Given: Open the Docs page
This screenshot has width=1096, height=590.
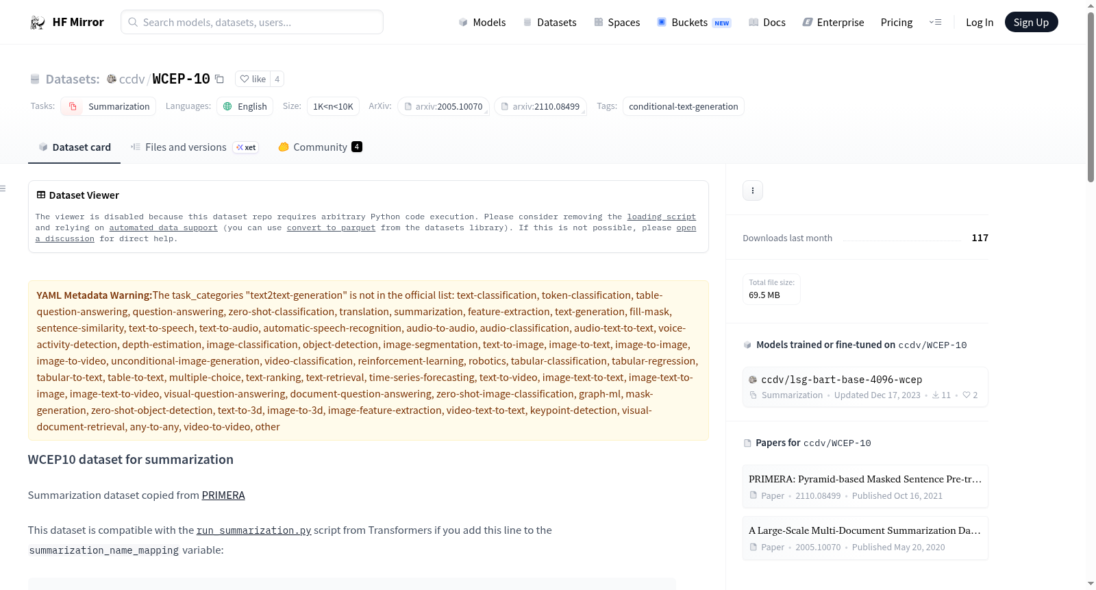Looking at the screenshot, I should click(767, 23).
